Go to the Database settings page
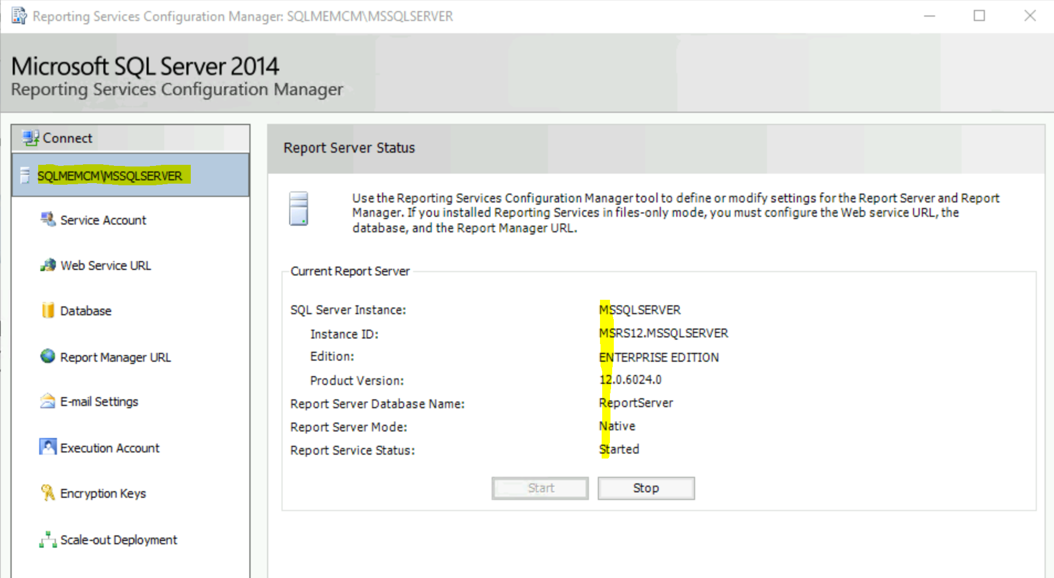The width and height of the screenshot is (1054, 578). [86, 311]
